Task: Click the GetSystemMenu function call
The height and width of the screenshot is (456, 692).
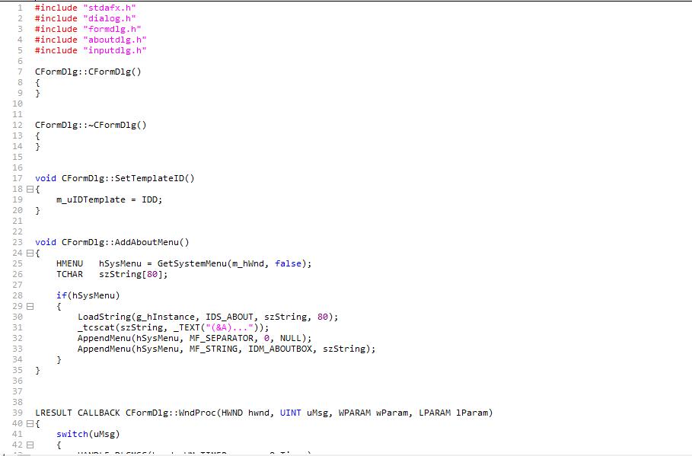Action: coord(192,263)
